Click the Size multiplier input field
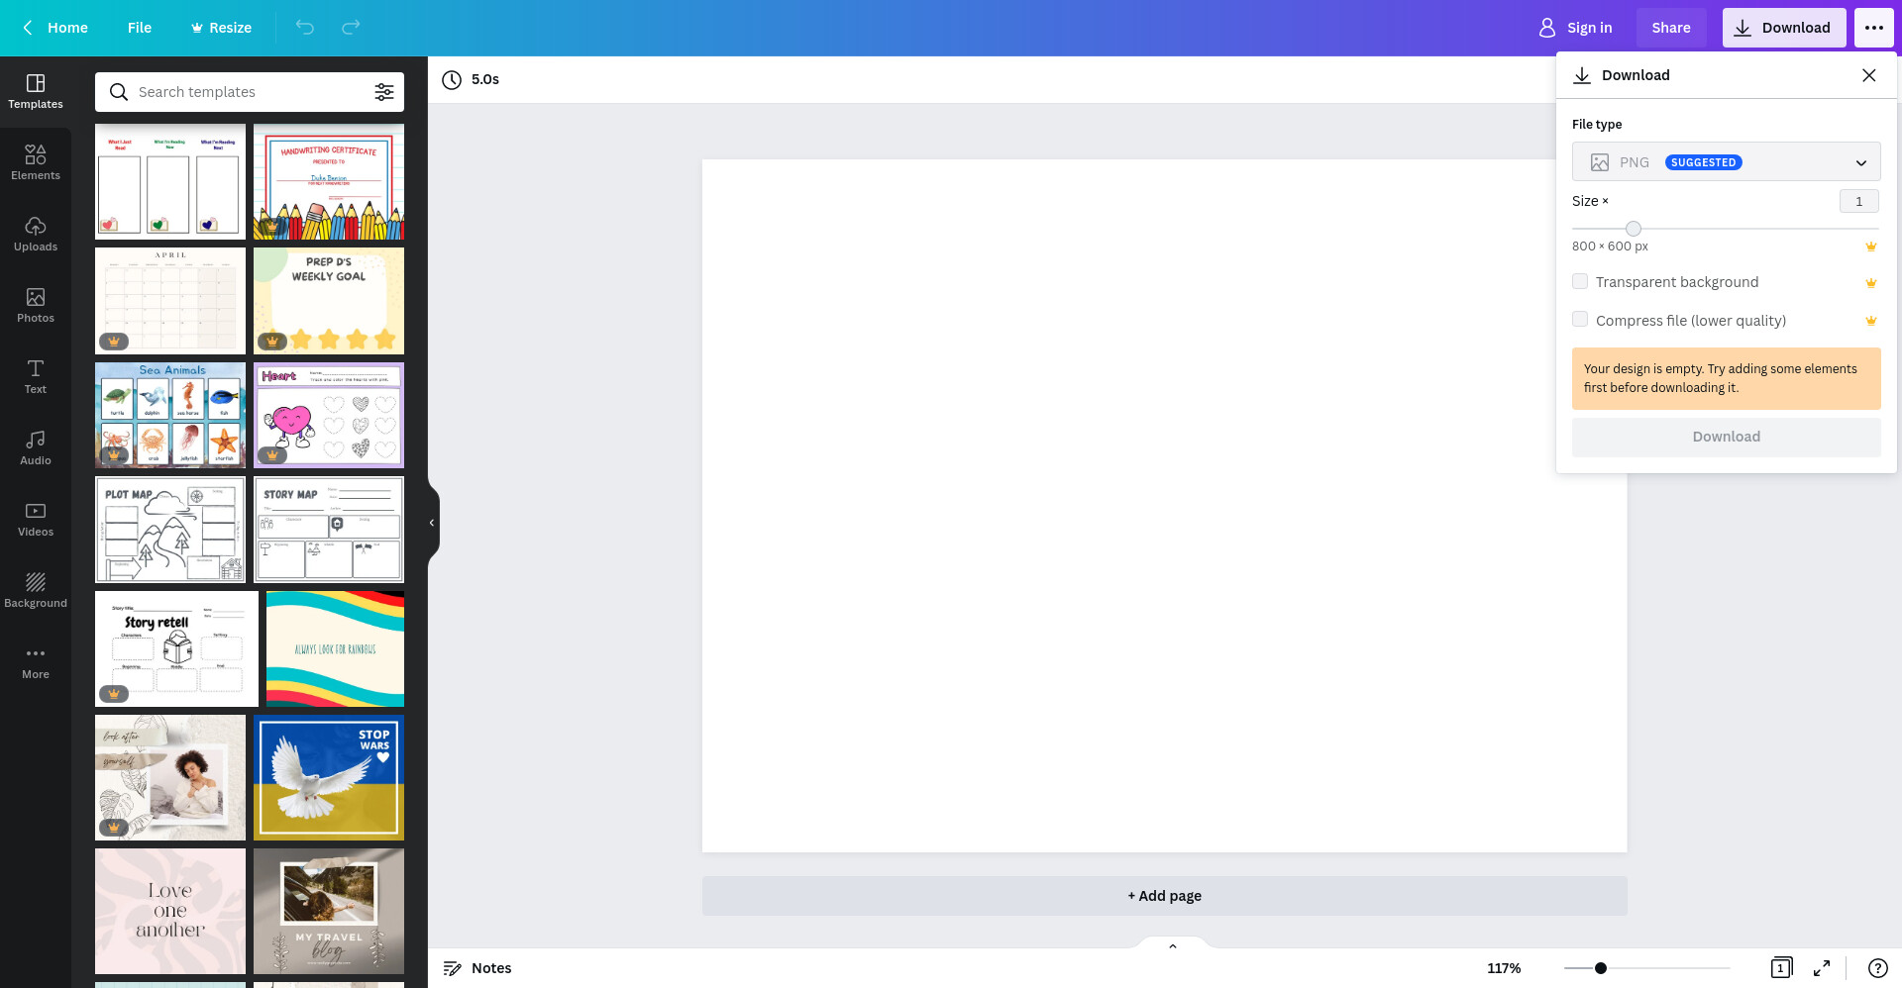This screenshot has height=988, width=1902. (x=1859, y=201)
